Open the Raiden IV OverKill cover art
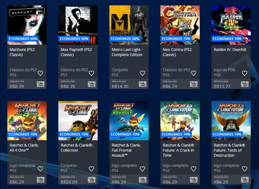The height and width of the screenshot is (189, 259). [x=231, y=25]
